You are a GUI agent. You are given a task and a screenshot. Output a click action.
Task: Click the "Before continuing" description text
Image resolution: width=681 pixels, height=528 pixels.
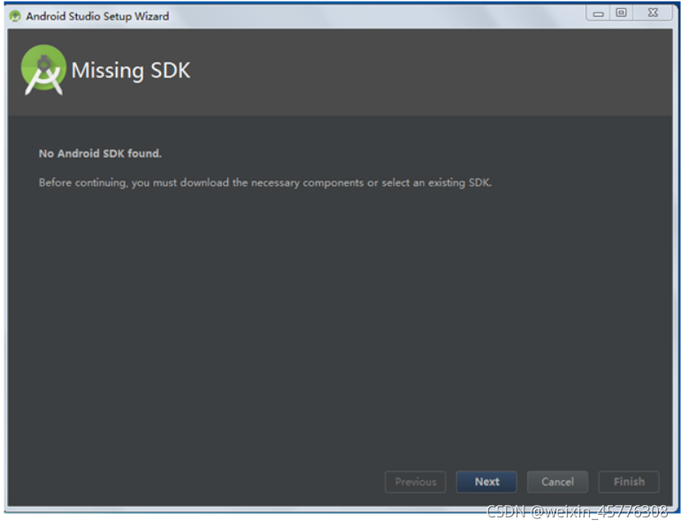pos(265,182)
